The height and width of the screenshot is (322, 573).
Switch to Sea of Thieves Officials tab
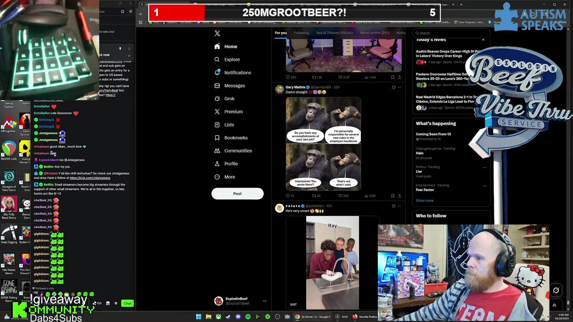click(x=334, y=33)
